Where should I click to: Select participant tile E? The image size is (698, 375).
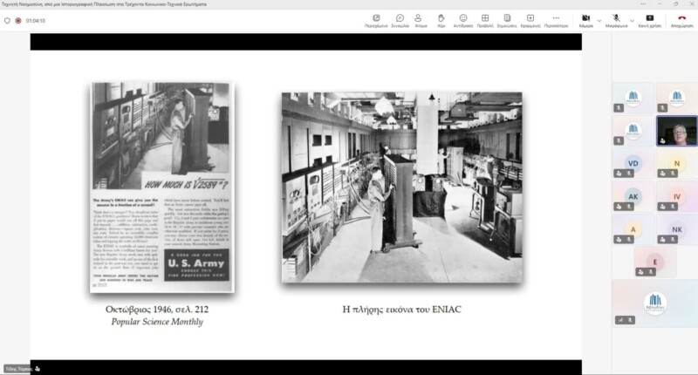click(655, 262)
